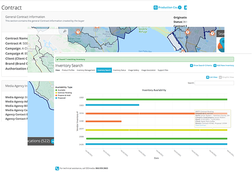Click the phone number 866.939.3663
This screenshot has width=252, height=172.
tap(102, 168)
